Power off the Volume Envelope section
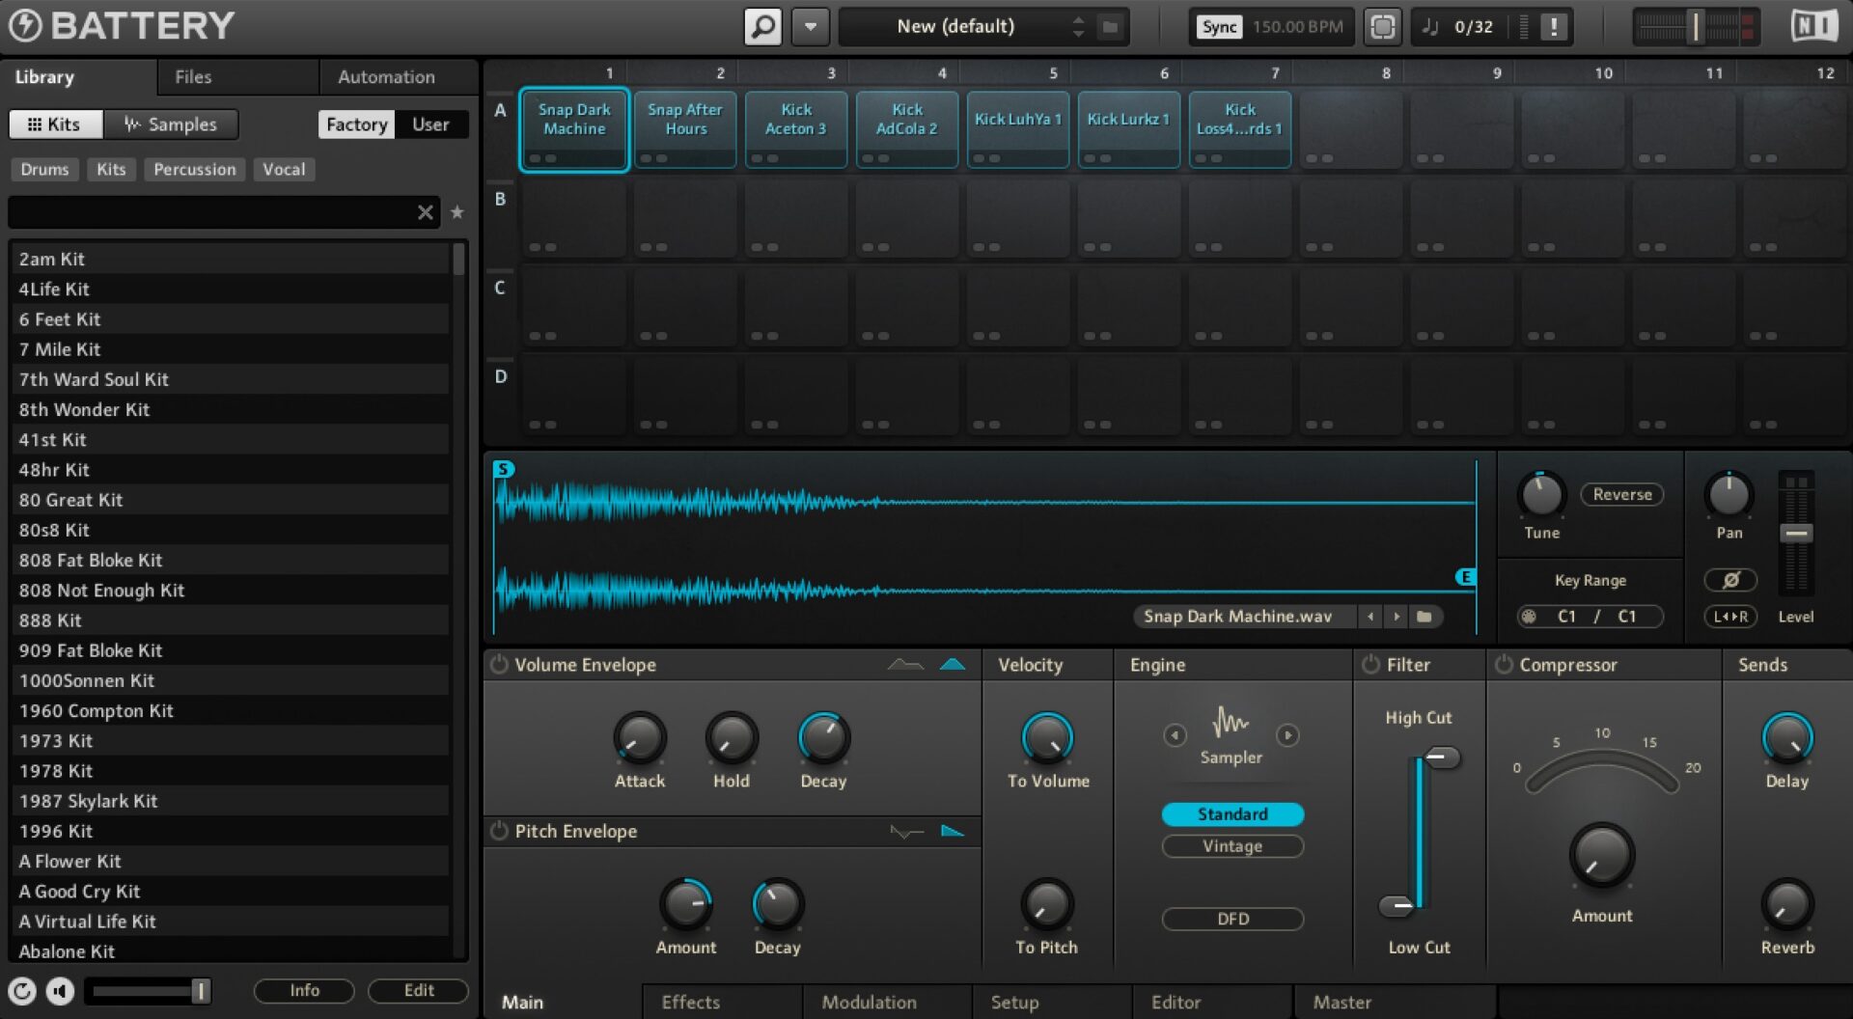The height and width of the screenshot is (1019, 1853). [x=500, y=664]
